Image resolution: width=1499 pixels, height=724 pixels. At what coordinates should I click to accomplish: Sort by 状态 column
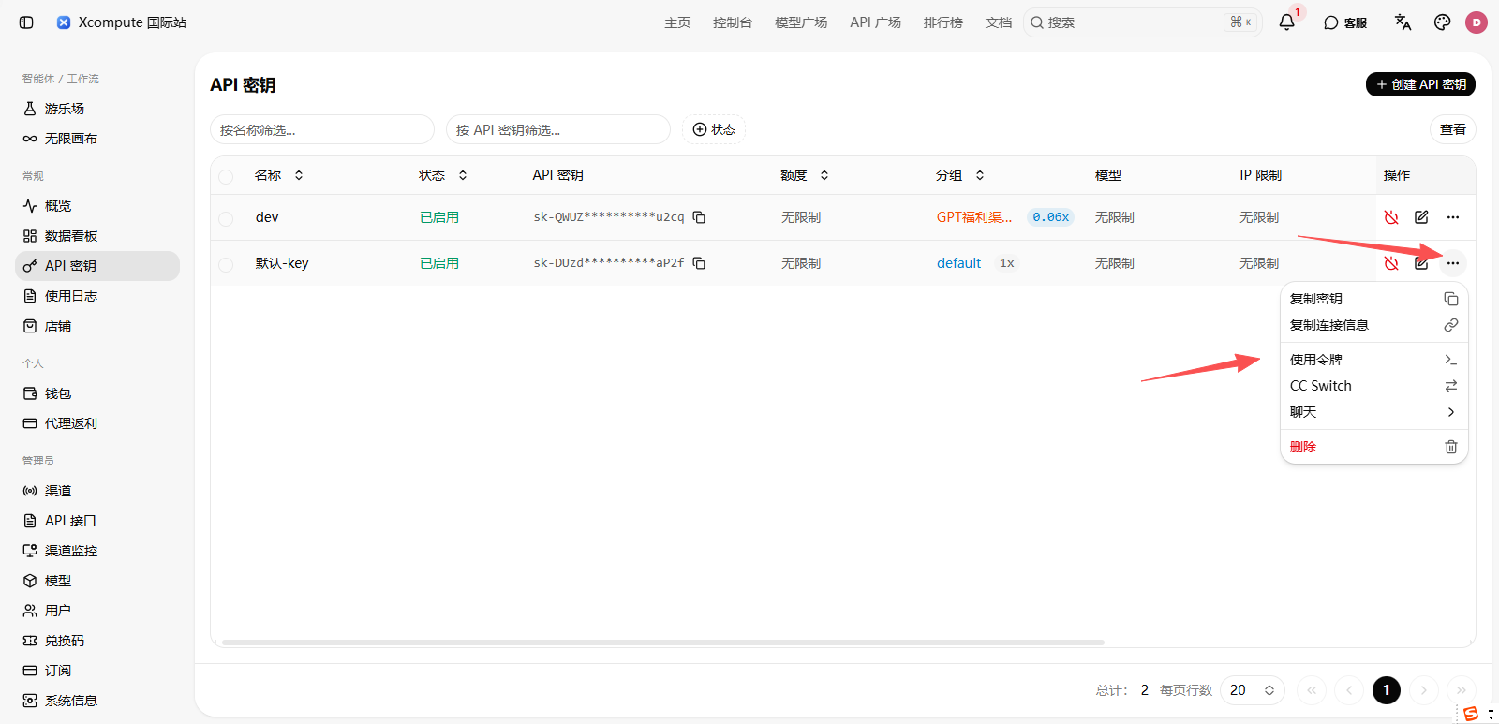point(443,175)
